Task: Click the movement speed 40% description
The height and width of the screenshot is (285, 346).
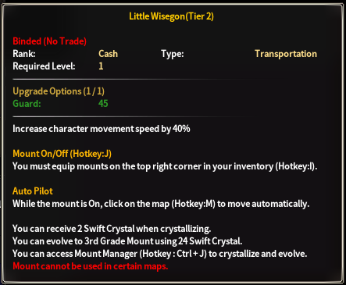Action: (x=102, y=129)
